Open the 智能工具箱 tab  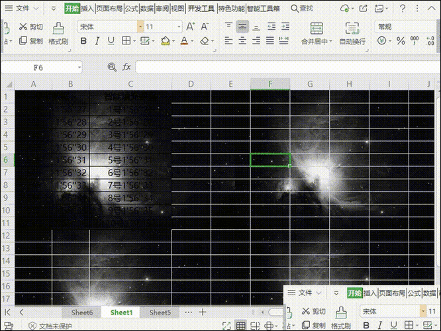[x=264, y=9]
